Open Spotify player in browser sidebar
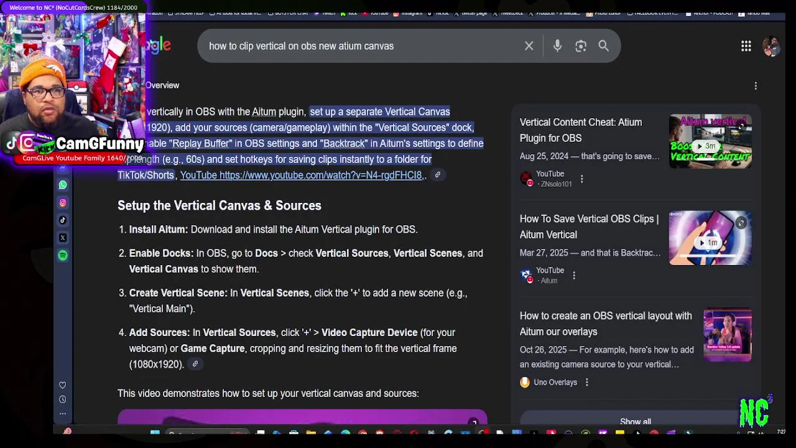The height and width of the screenshot is (448, 796). pos(63,255)
